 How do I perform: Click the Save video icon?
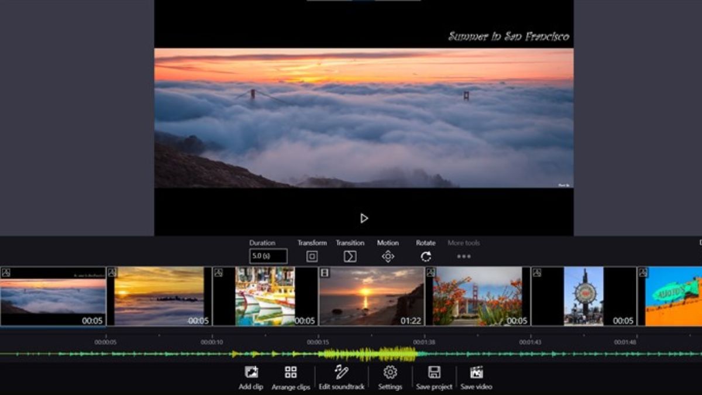click(477, 373)
